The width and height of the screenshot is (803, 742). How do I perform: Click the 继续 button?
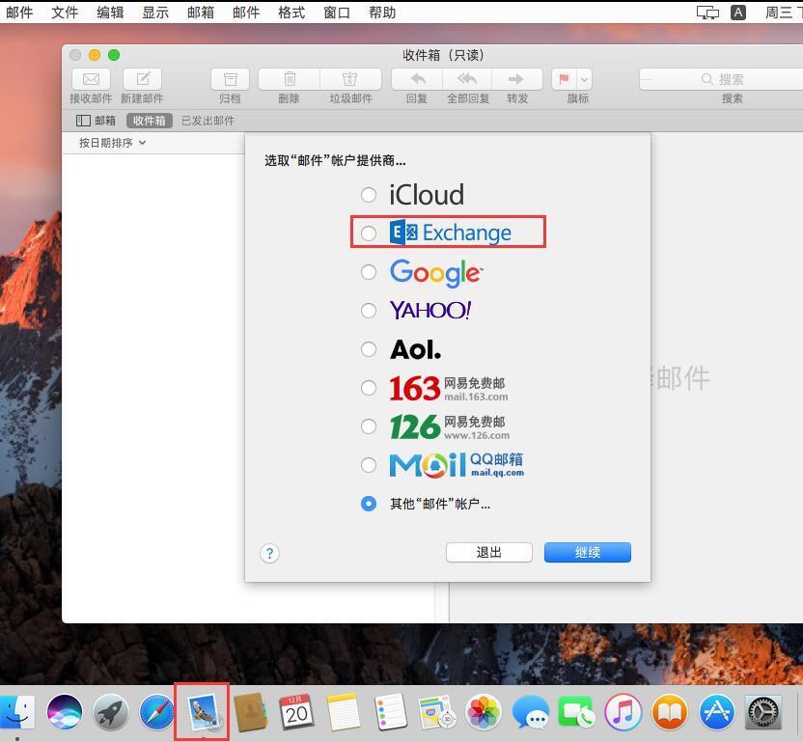588,552
